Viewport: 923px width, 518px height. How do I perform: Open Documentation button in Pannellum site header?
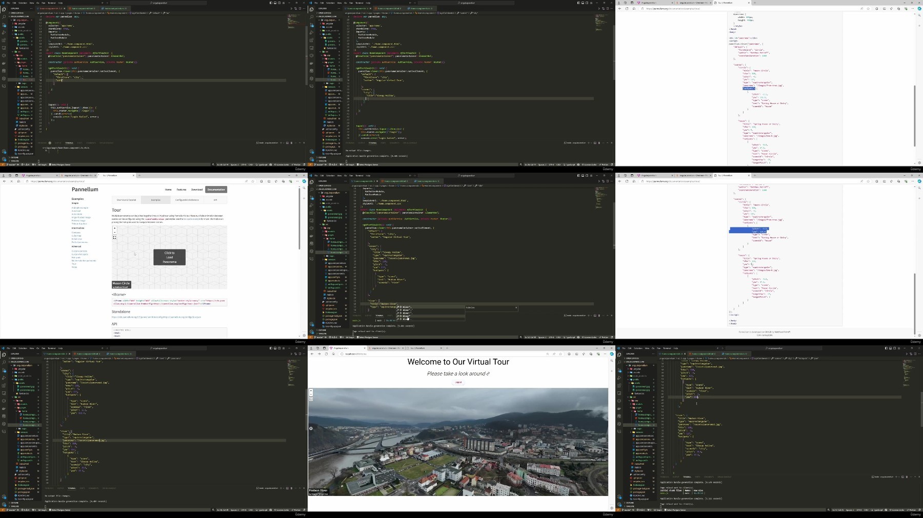(x=216, y=190)
